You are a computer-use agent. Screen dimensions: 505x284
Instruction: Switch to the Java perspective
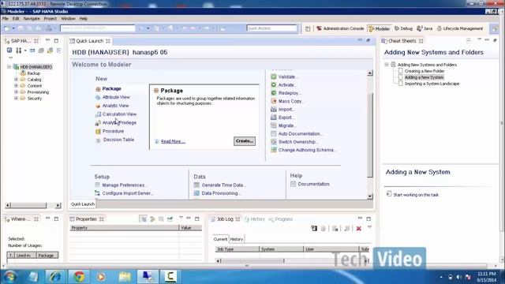(425, 28)
